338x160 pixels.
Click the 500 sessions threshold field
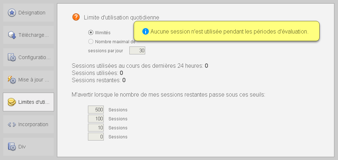pyautogui.click(x=96, y=110)
